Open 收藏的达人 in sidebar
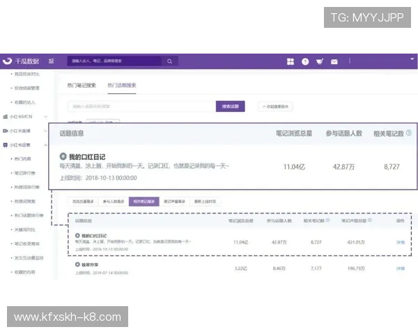 click(x=25, y=102)
